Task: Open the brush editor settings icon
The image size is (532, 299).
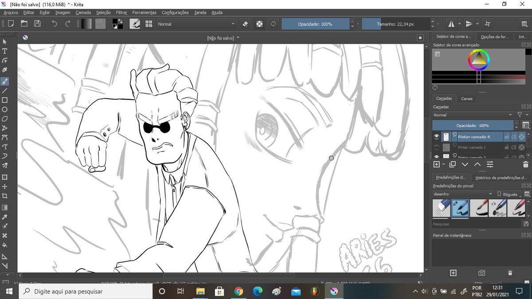Action: coord(135,23)
